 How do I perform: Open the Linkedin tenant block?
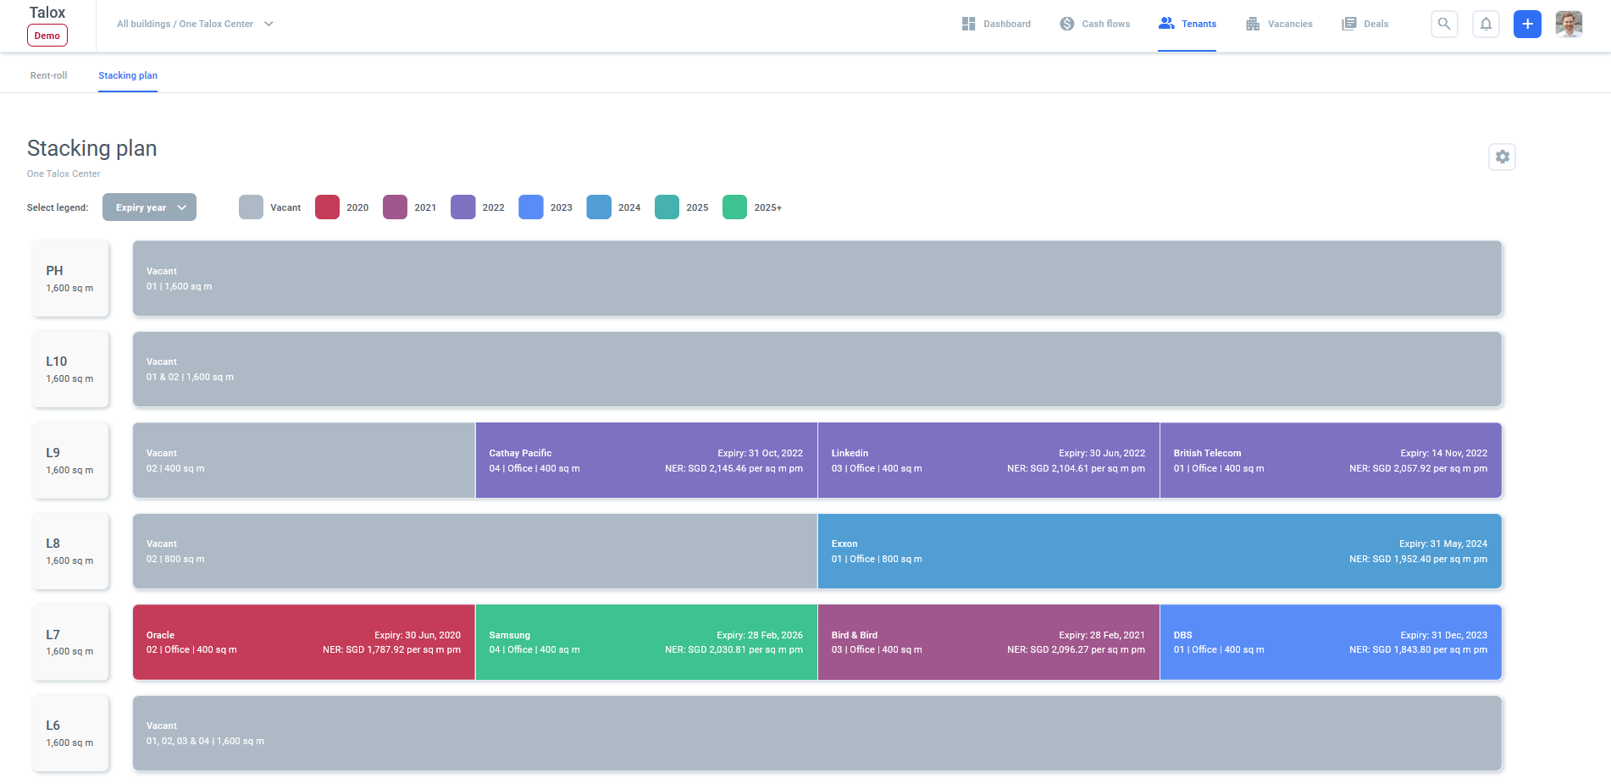[x=988, y=461]
